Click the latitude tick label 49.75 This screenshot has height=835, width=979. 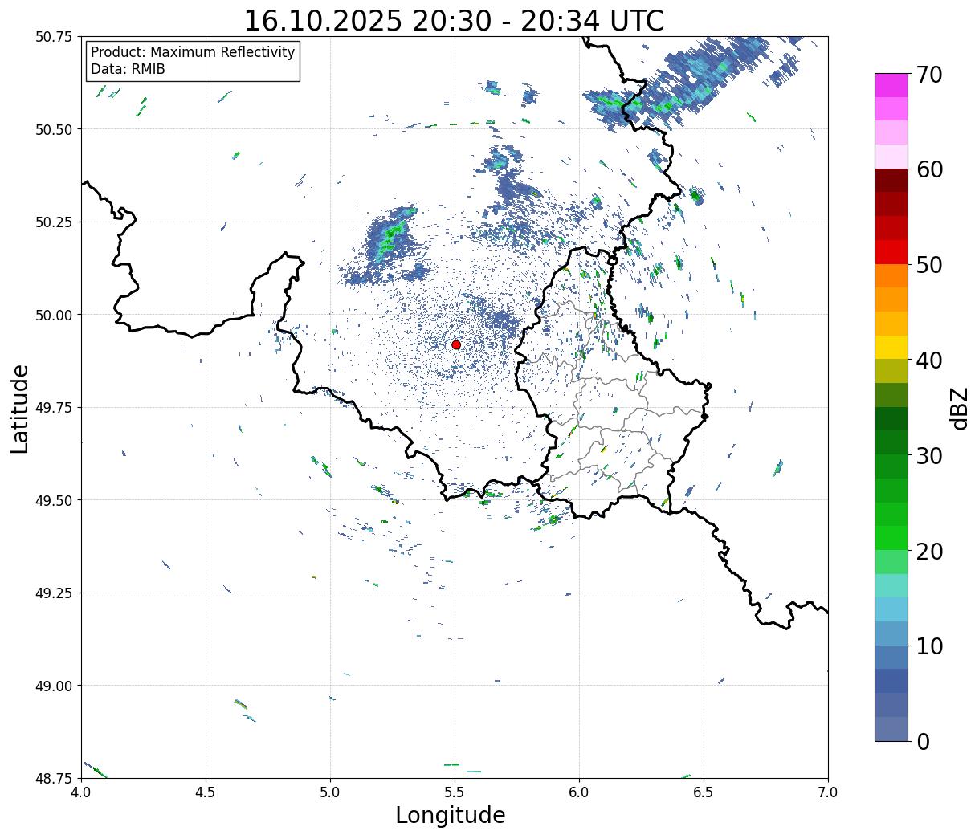[x=53, y=408]
